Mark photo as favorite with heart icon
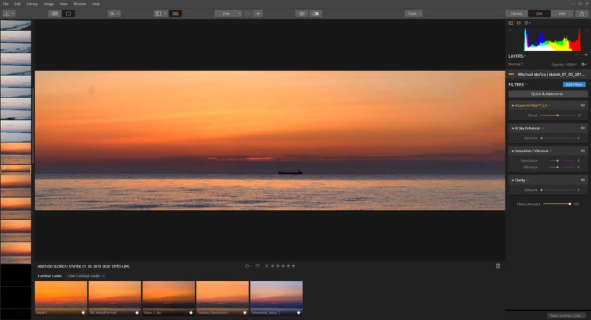The height and width of the screenshot is (320, 591). pos(257,266)
